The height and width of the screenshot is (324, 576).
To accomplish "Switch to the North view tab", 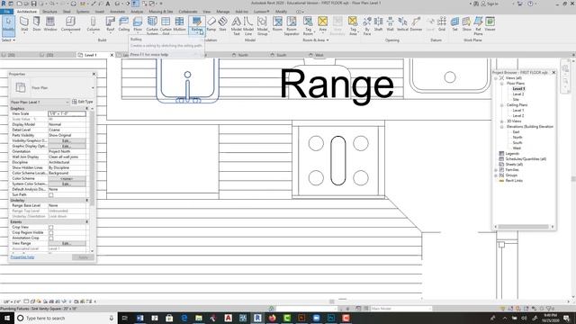I will coord(240,55).
